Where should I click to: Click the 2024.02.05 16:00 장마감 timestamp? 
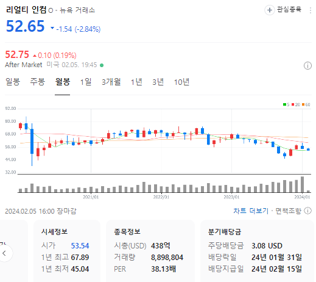point(41,211)
